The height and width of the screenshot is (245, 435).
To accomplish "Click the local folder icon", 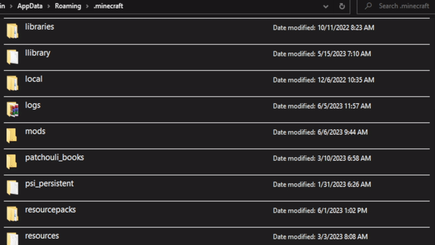I will tap(12, 83).
